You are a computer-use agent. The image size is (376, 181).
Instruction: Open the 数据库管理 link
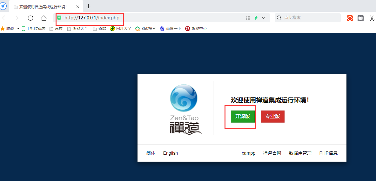pos(300,153)
